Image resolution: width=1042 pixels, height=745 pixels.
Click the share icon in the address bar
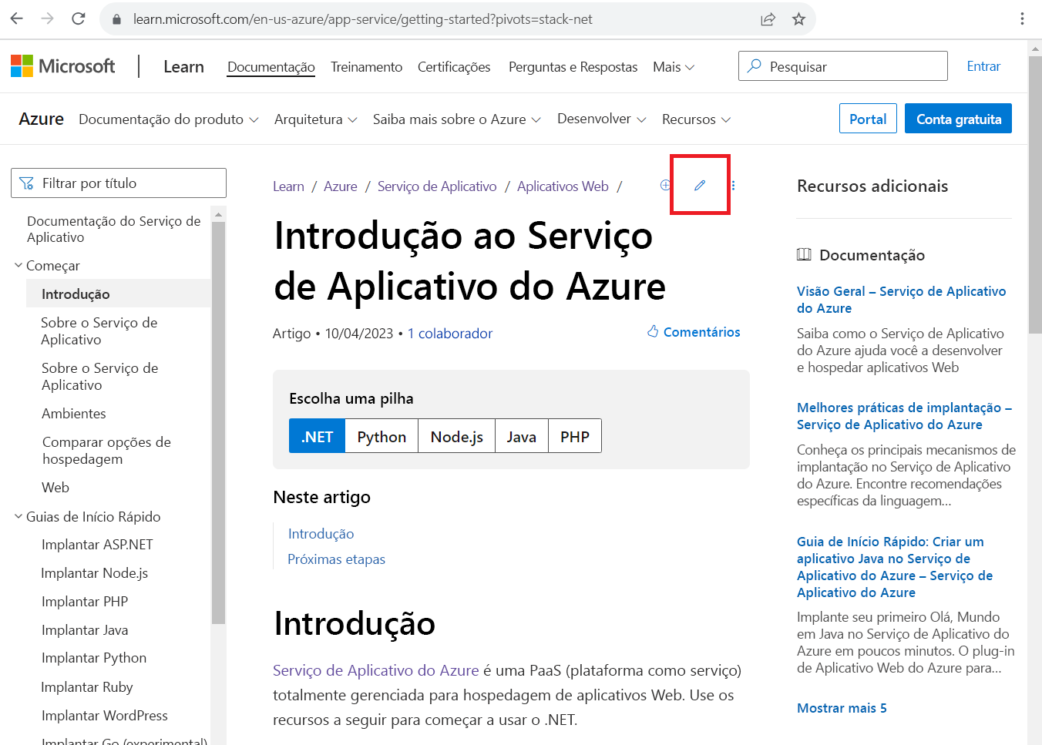(x=768, y=19)
